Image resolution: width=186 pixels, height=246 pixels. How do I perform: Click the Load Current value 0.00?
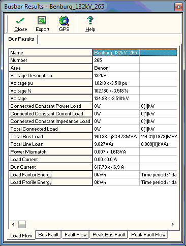click(116, 159)
